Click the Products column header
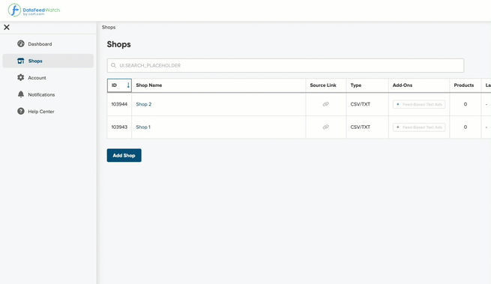The height and width of the screenshot is (284, 491). (x=464, y=85)
